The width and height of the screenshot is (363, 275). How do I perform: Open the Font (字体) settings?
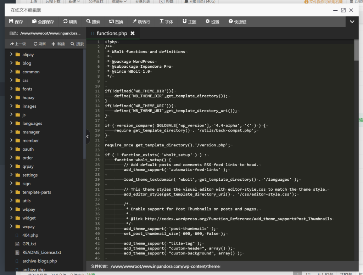pos(166,22)
